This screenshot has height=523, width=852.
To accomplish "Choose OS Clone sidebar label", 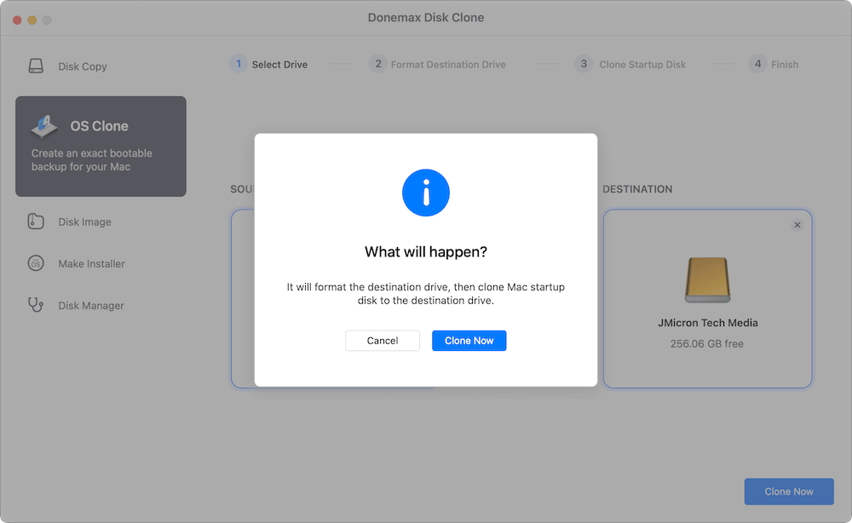I will click(99, 126).
